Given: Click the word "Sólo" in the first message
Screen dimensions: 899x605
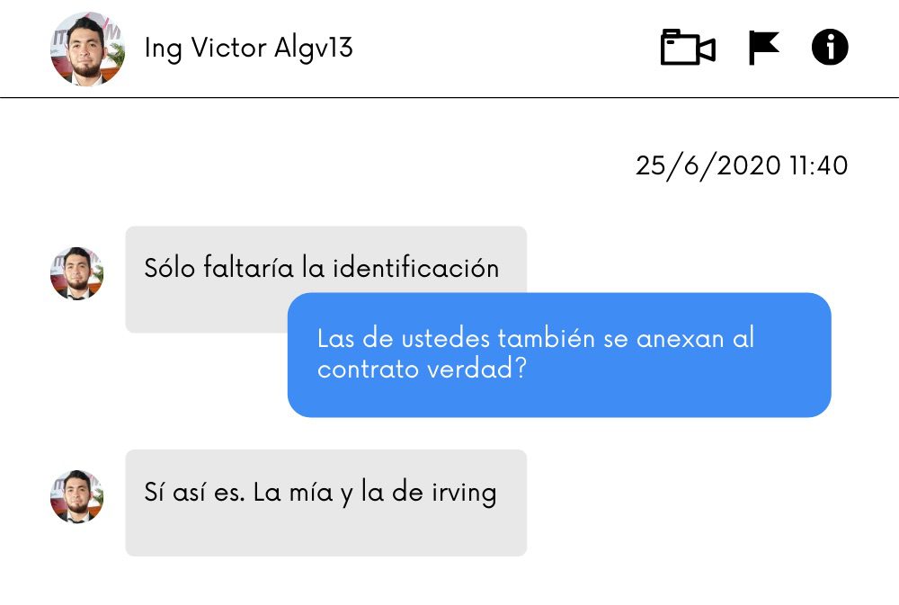Looking at the screenshot, I should (x=170, y=268).
